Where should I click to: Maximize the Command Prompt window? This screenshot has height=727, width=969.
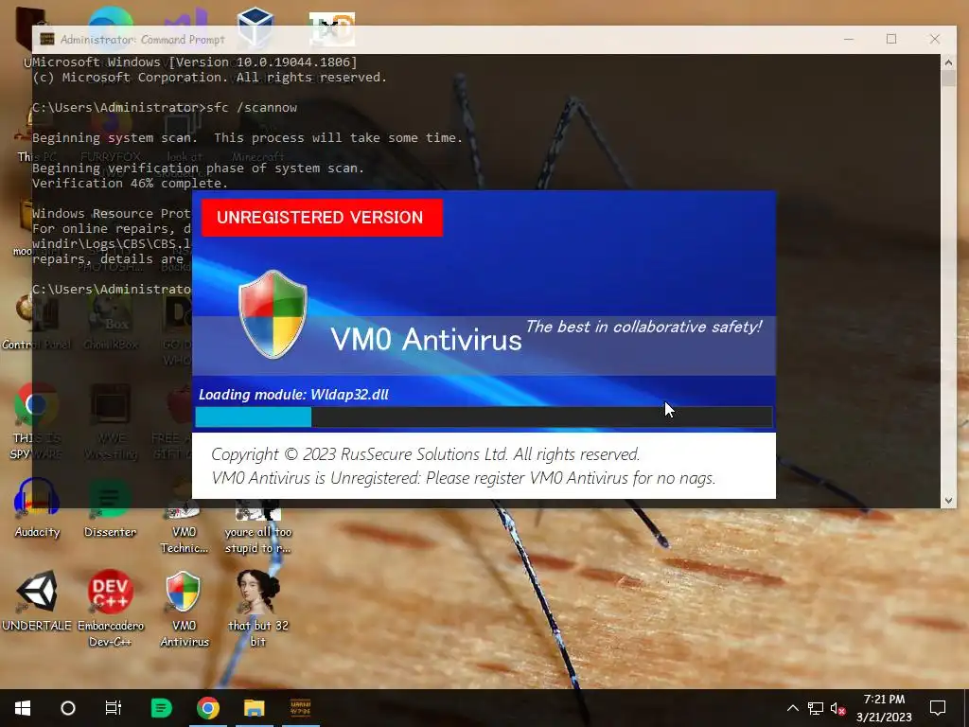pyautogui.click(x=891, y=39)
